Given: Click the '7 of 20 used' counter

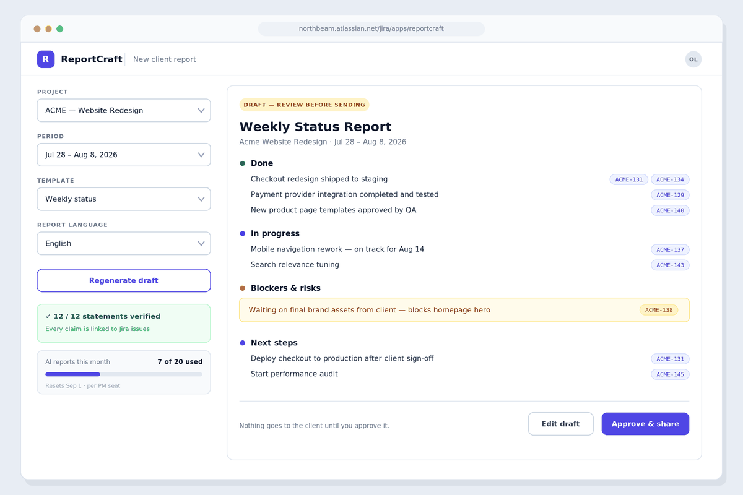Looking at the screenshot, I should pyautogui.click(x=180, y=361).
